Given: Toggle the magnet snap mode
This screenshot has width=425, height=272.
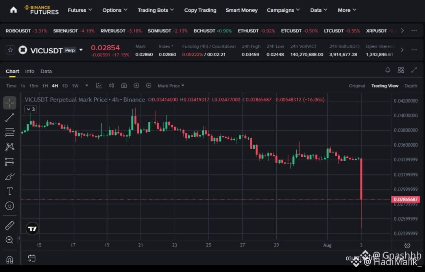Looking at the screenshot, I should tap(10, 260).
